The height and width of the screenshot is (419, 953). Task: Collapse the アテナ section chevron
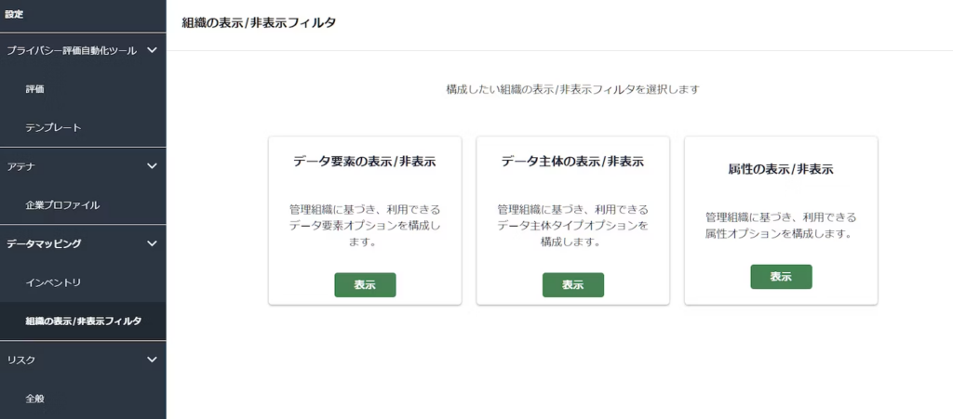pos(153,166)
